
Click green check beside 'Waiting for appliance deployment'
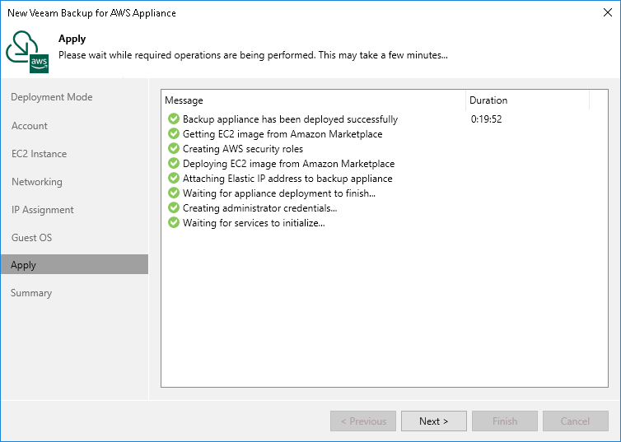point(173,193)
